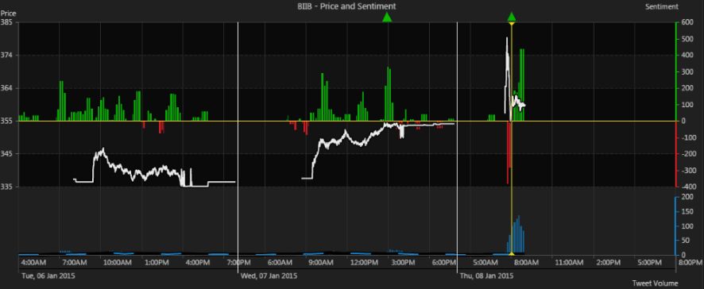Click the 'Tweet Volume' axis label
Viewport: 704px width, 289px height.
pyautogui.click(x=655, y=283)
